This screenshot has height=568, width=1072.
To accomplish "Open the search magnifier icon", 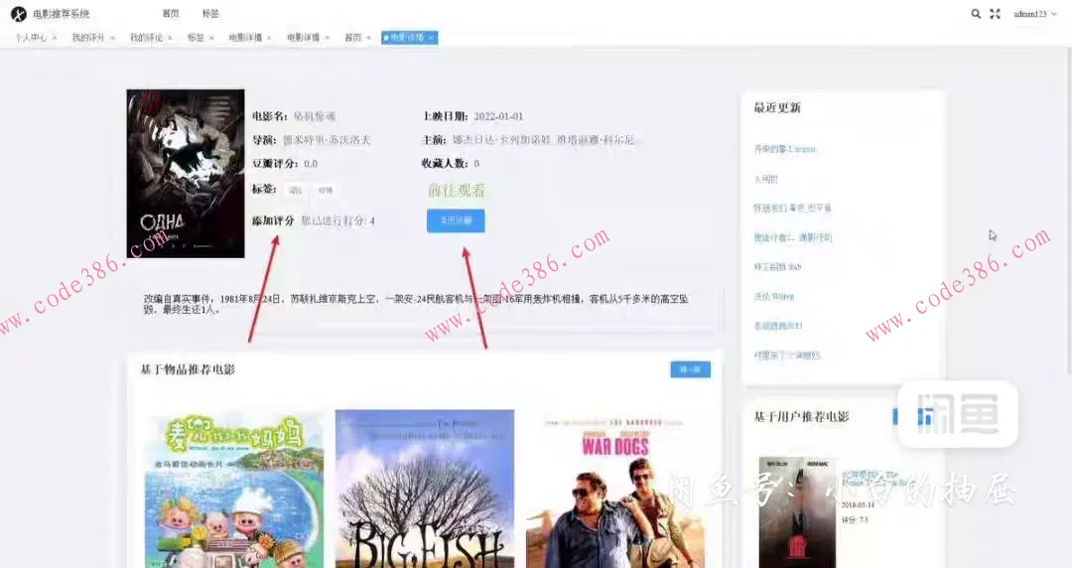I will (976, 14).
